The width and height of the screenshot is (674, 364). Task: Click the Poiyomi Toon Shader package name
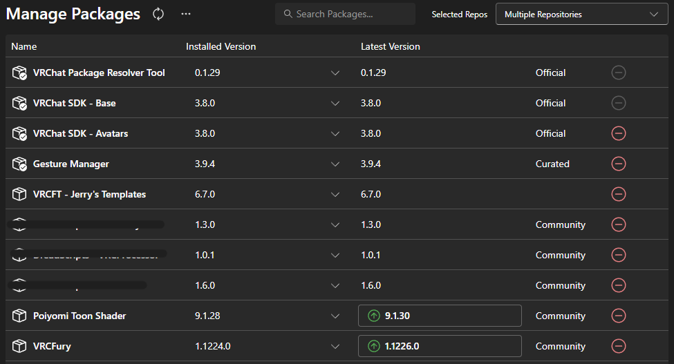coord(79,316)
